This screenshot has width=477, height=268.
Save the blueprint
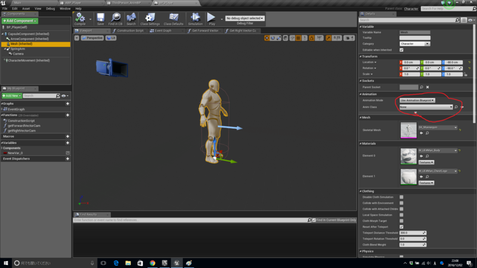pyautogui.click(x=100, y=19)
